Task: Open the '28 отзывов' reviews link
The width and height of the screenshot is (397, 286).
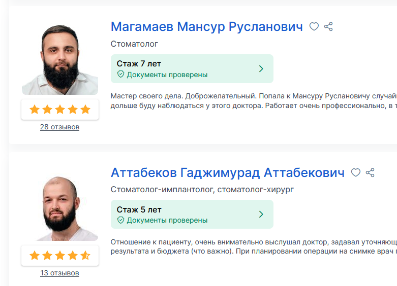Action: pyautogui.click(x=60, y=127)
